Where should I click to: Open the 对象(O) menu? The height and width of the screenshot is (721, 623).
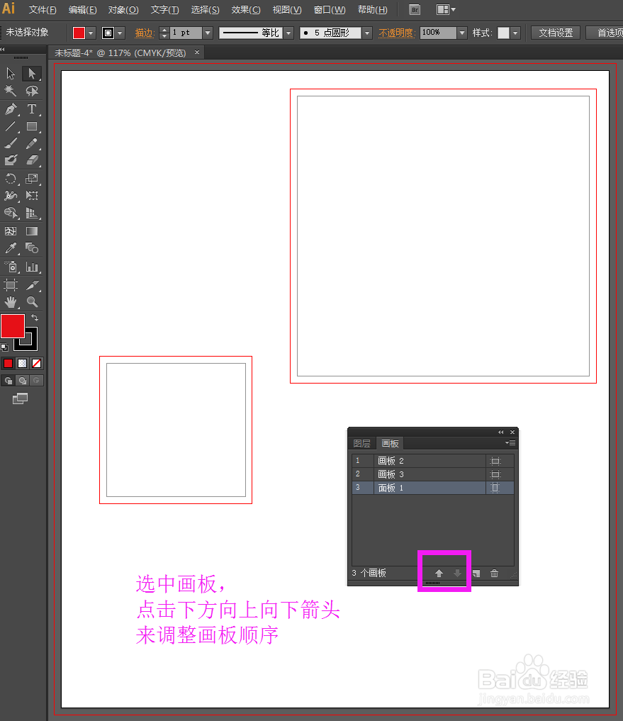[123, 10]
